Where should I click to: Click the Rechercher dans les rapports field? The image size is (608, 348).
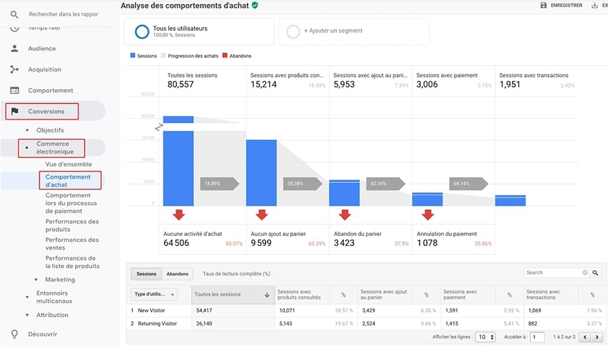(x=64, y=14)
